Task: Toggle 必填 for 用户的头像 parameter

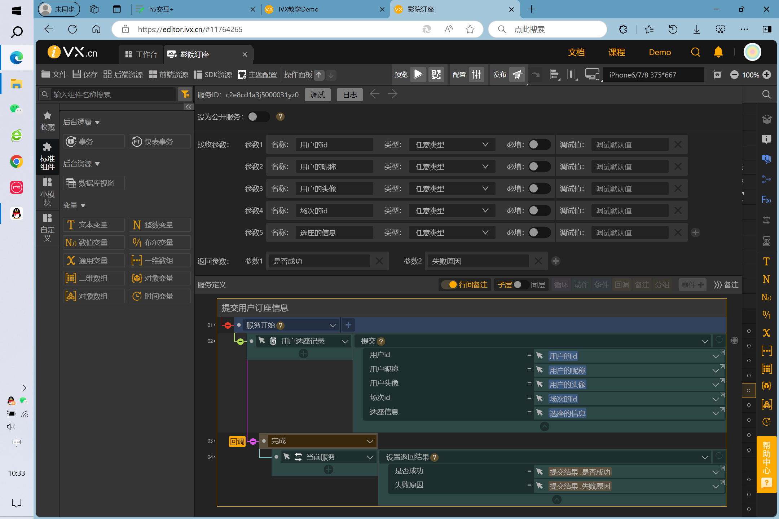Action: (x=539, y=188)
